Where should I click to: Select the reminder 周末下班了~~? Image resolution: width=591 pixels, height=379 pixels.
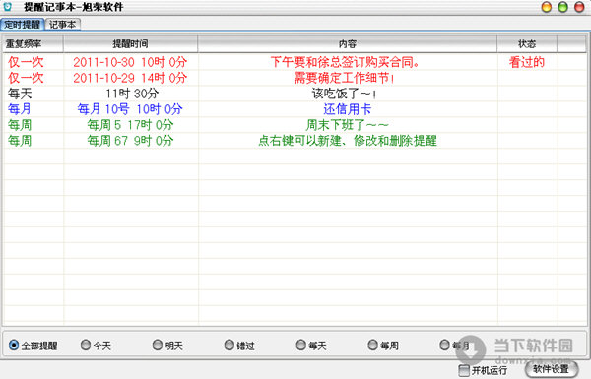tap(347, 125)
